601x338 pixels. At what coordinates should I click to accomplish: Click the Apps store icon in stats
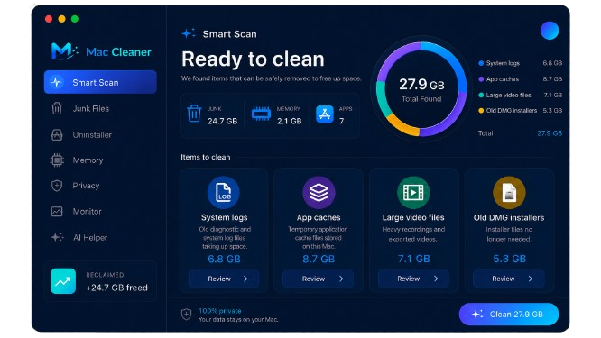tap(325, 114)
